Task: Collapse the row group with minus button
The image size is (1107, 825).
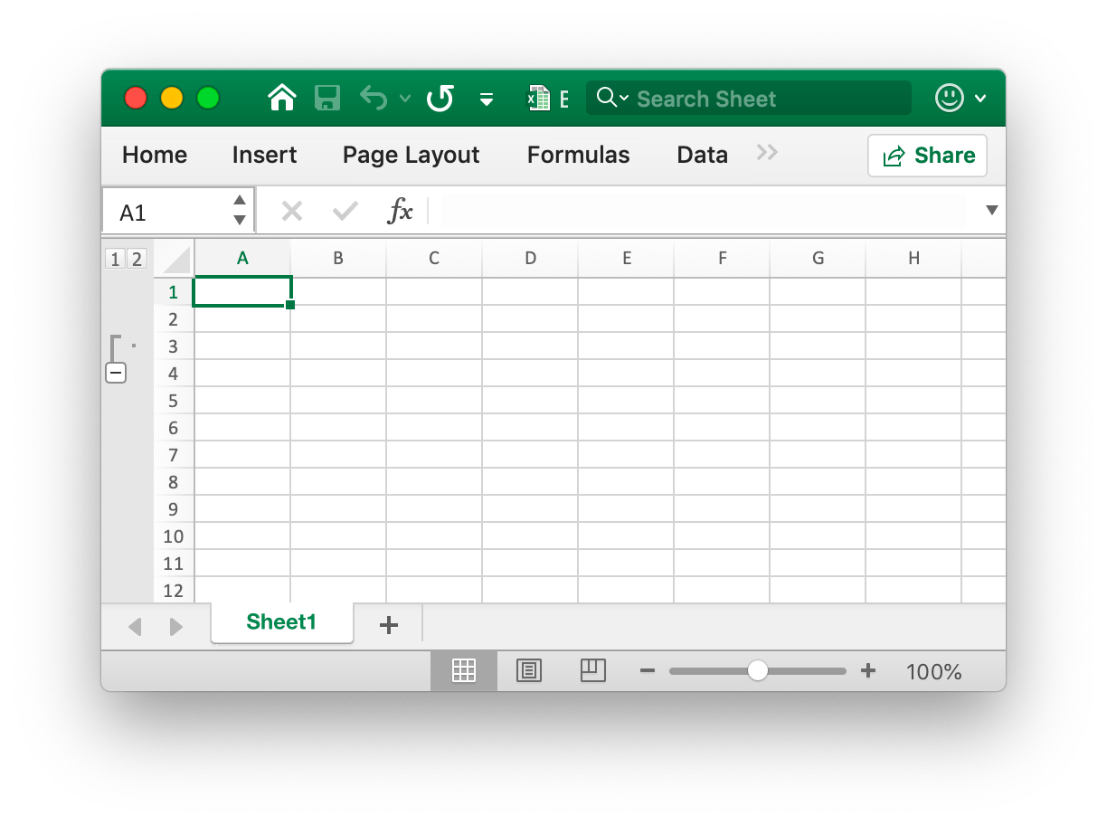Action: click(116, 373)
